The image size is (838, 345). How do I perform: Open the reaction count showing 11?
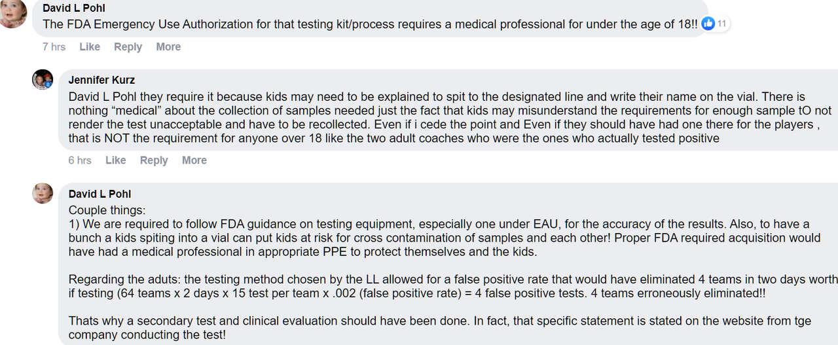click(x=722, y=24)
